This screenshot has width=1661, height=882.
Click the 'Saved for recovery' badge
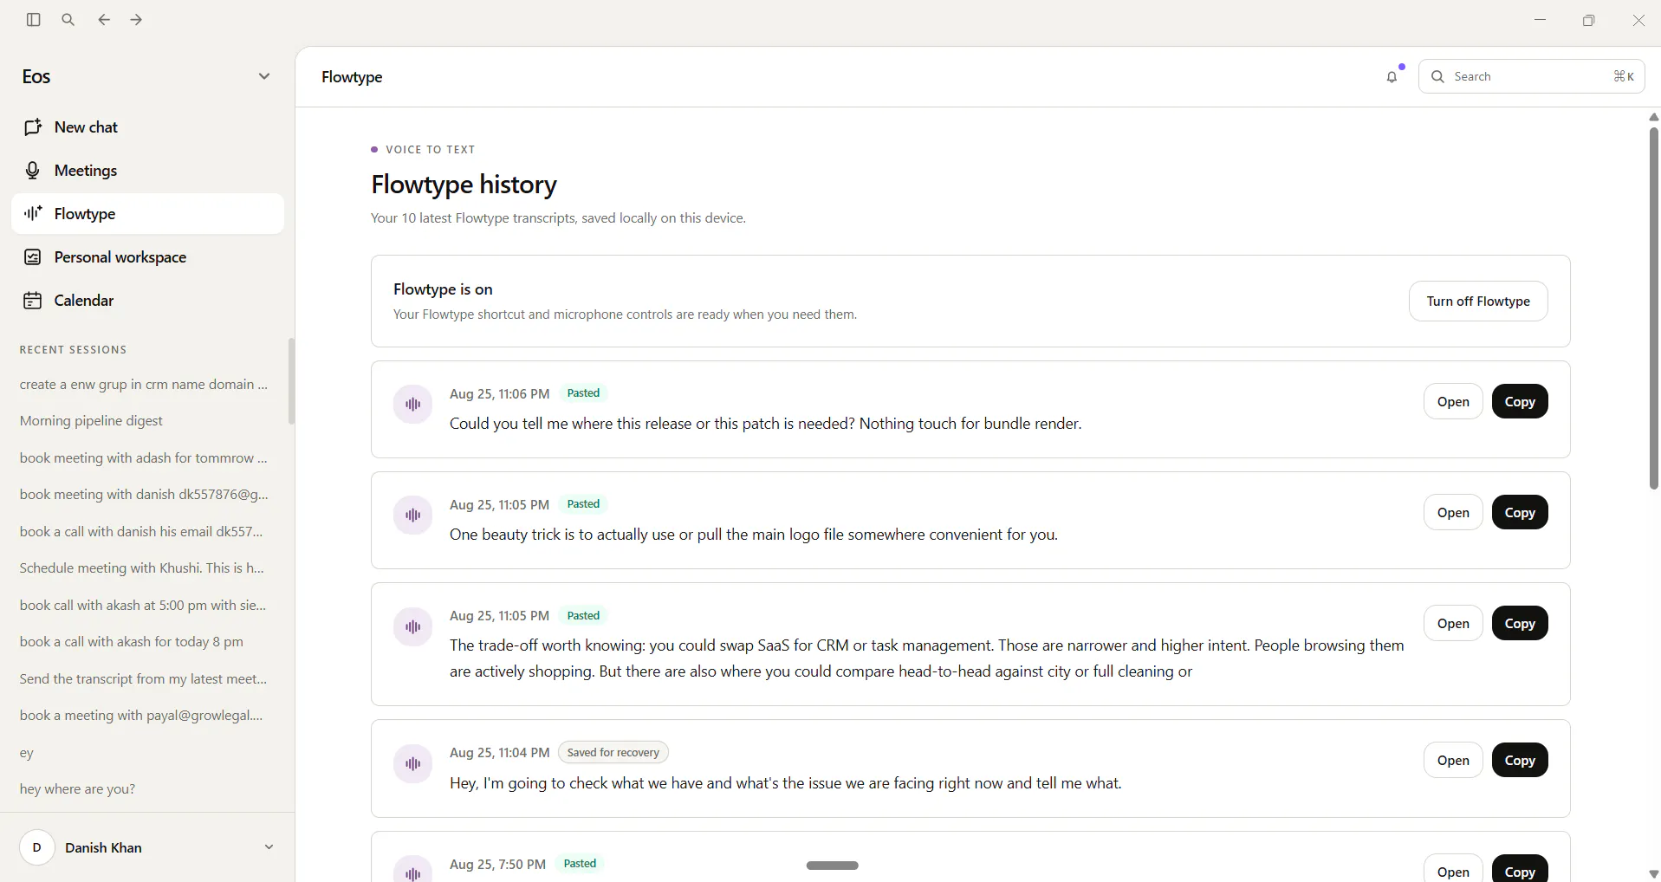(613, 753)
